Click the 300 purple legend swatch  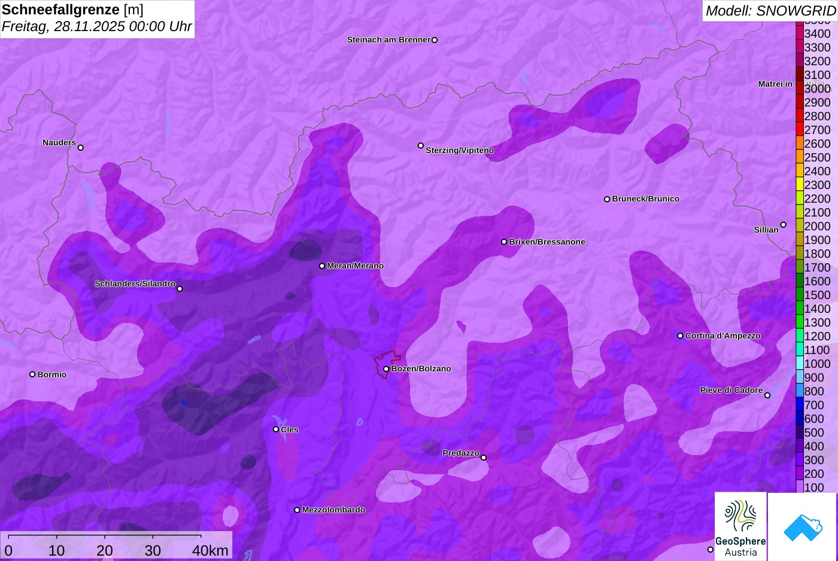click(x=799, y=460)
